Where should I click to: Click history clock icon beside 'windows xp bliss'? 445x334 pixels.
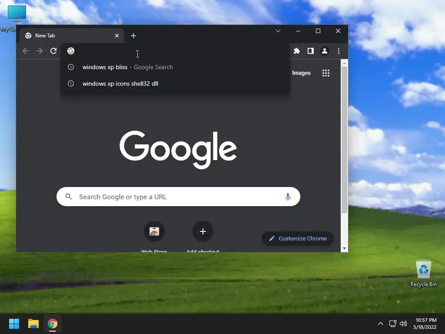[x=71, y=67]
